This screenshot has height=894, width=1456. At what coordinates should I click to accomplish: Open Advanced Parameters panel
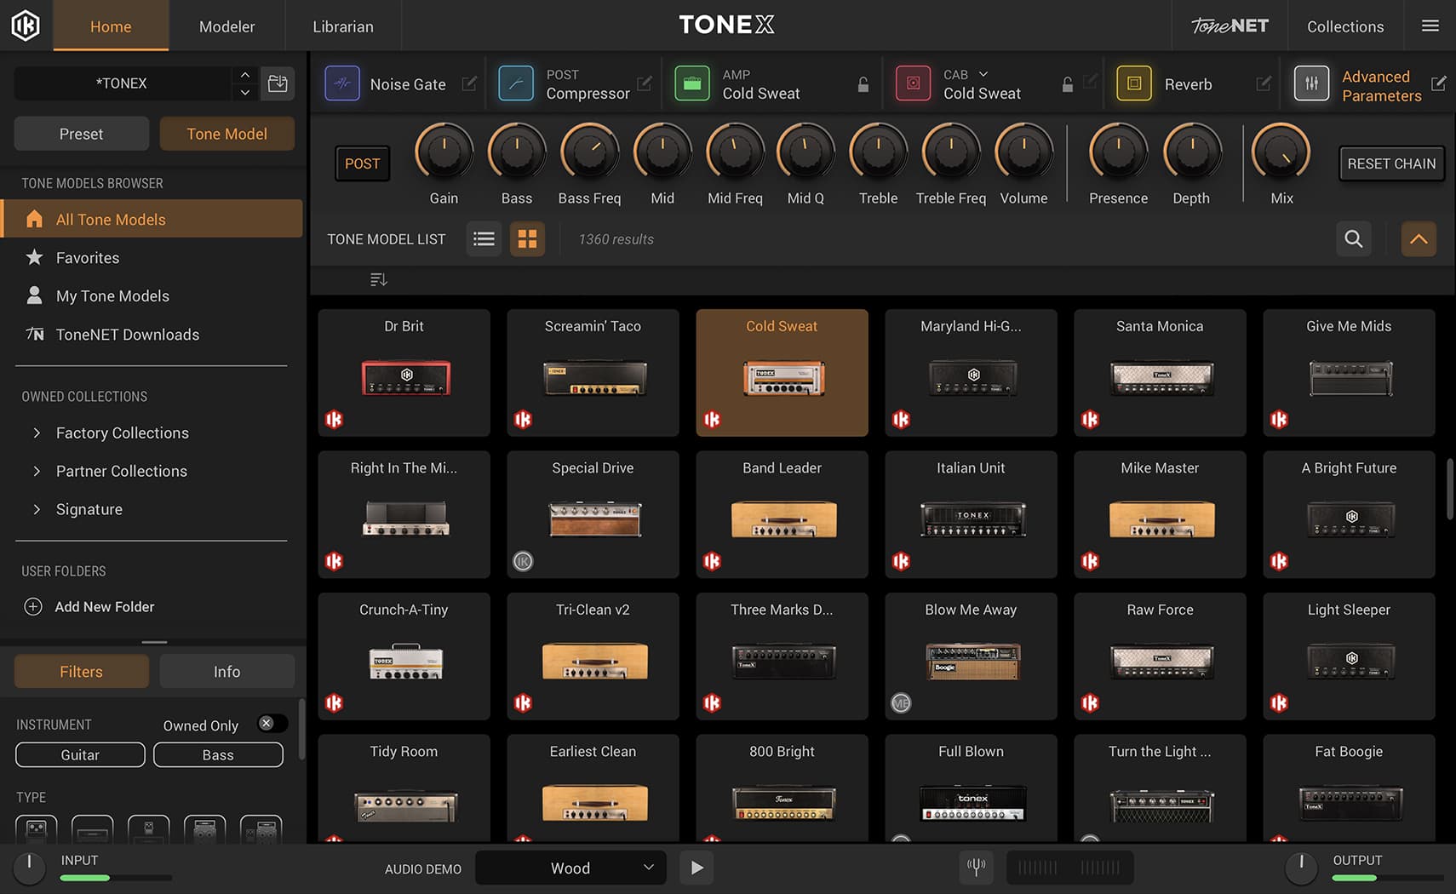(1311, 83)
